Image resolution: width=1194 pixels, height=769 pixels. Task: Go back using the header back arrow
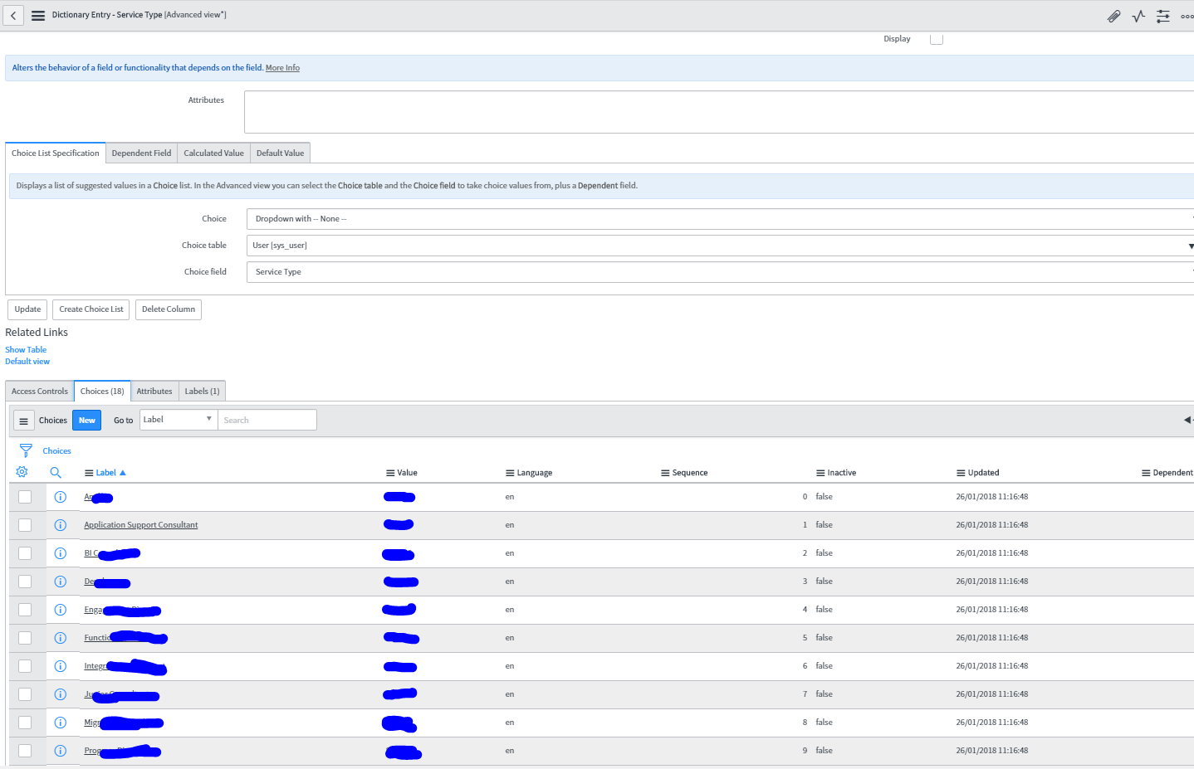click(13, 16)
